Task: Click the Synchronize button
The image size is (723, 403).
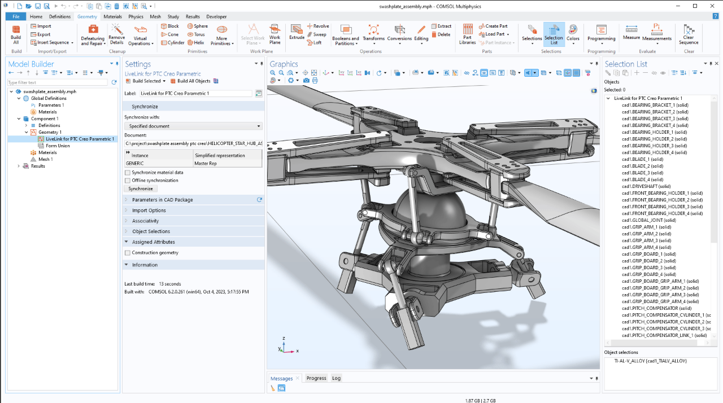Action: click(x=141, y=189)
